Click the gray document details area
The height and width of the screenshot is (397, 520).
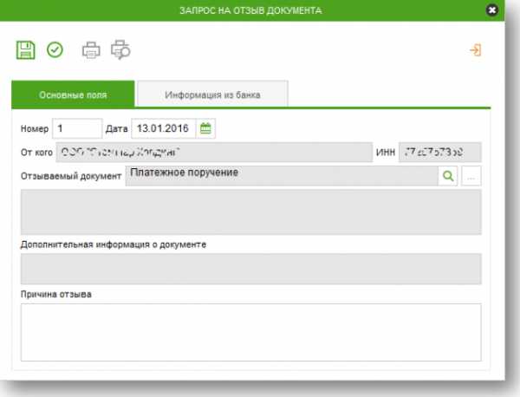pyautogui.click(x=250, y=212)
